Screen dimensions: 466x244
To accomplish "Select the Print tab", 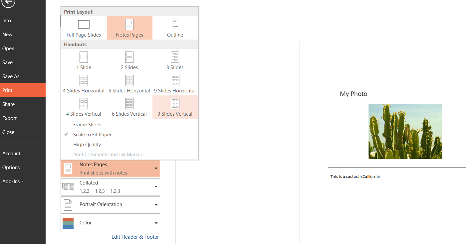I will pyautogui.click(x=23, y=90).
